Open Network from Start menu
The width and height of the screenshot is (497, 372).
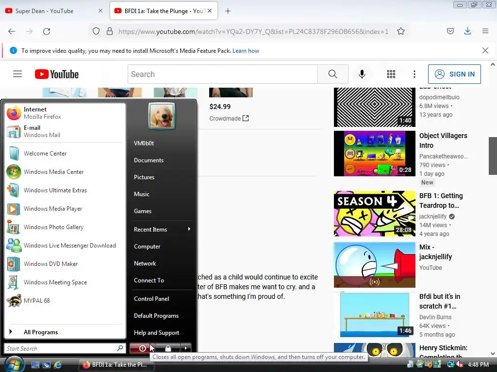pyautogui.click(x=162, y=263)
